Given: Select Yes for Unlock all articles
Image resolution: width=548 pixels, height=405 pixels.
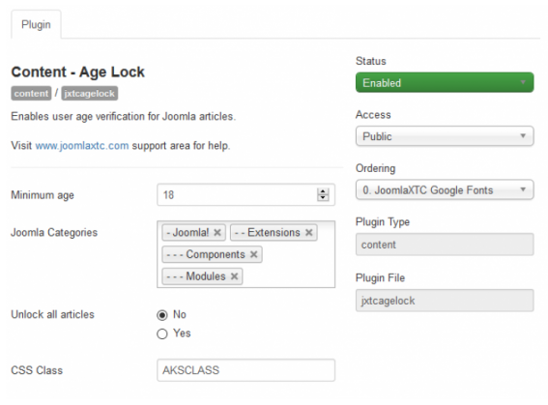Looking at the screenshot, I should [161, 334].
